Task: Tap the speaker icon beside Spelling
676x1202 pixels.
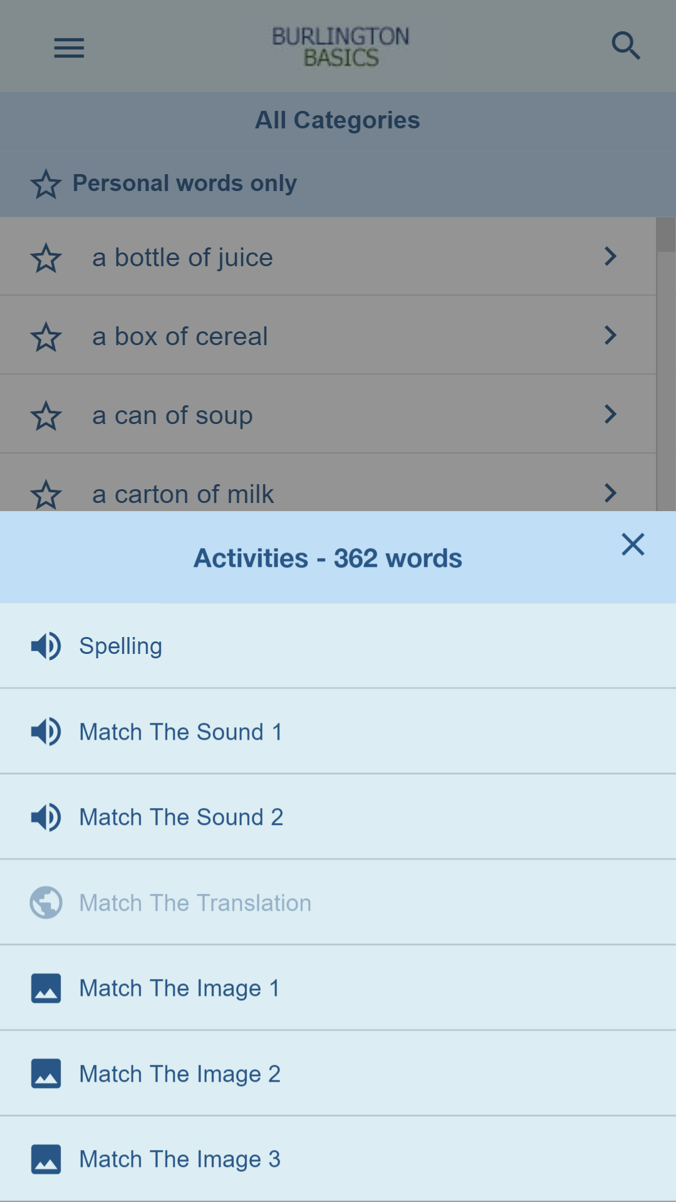Action: coord(46,646)
